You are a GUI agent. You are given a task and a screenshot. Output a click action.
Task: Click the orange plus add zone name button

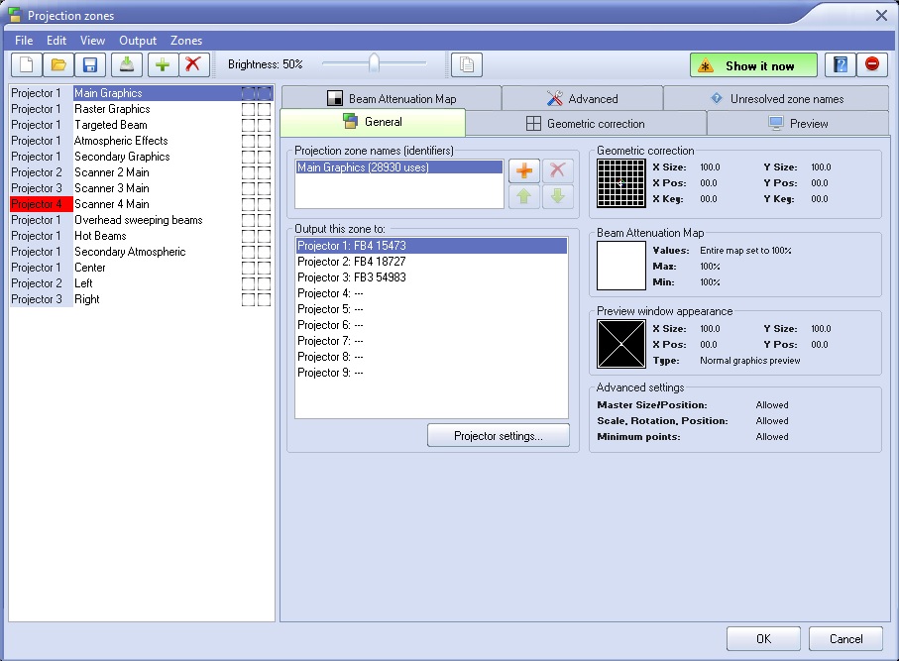pyautogui.click(x=525, y=170)
